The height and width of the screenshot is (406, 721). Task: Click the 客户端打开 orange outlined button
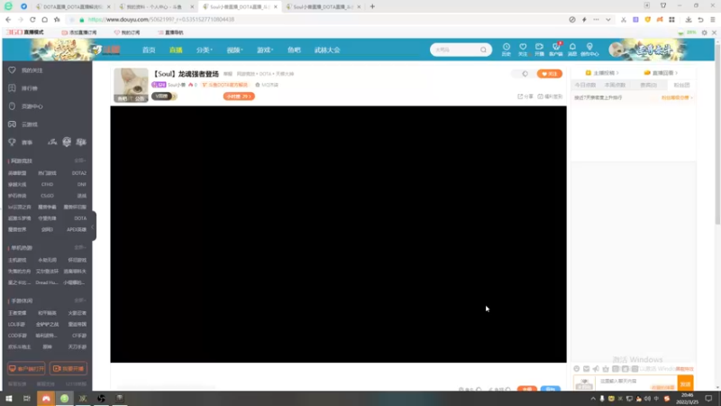[26, 369]
